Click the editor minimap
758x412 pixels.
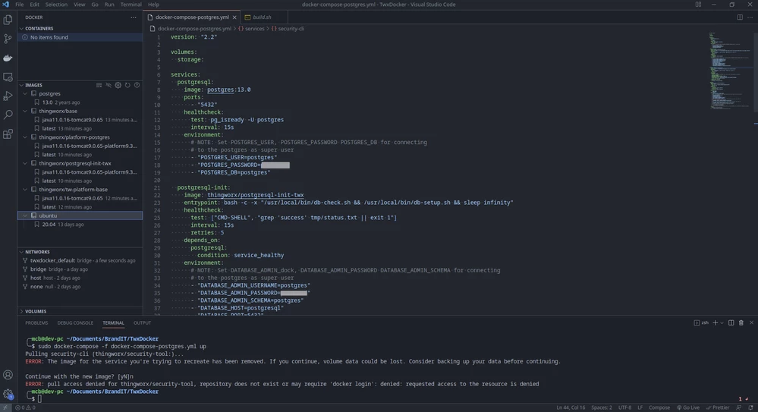click(730, 71)
